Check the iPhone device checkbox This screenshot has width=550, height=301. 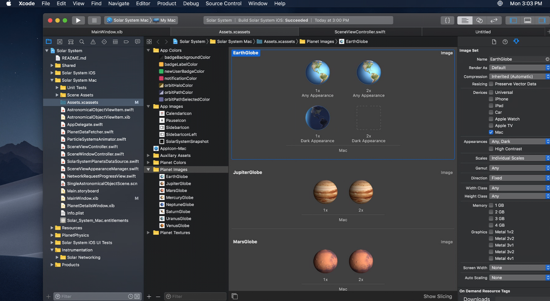pos(491,99)
